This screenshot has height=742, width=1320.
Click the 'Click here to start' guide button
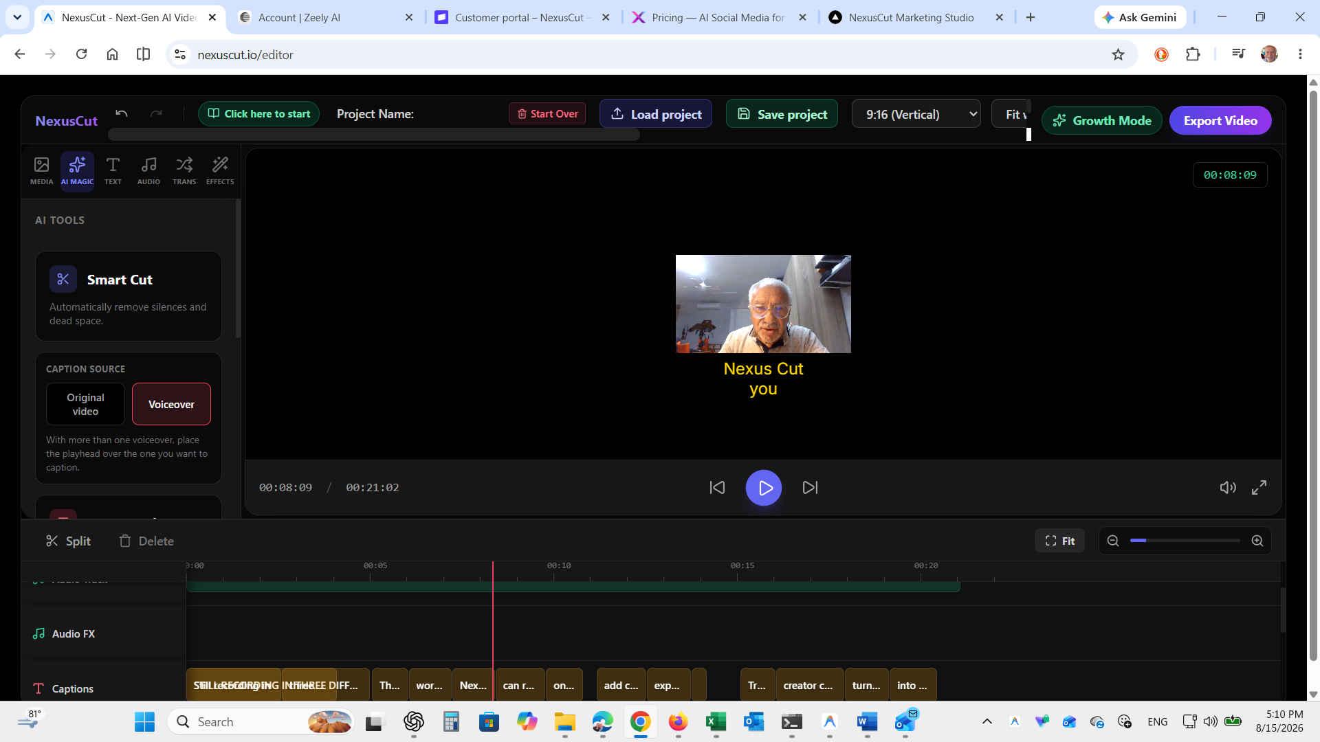point(258,114)
